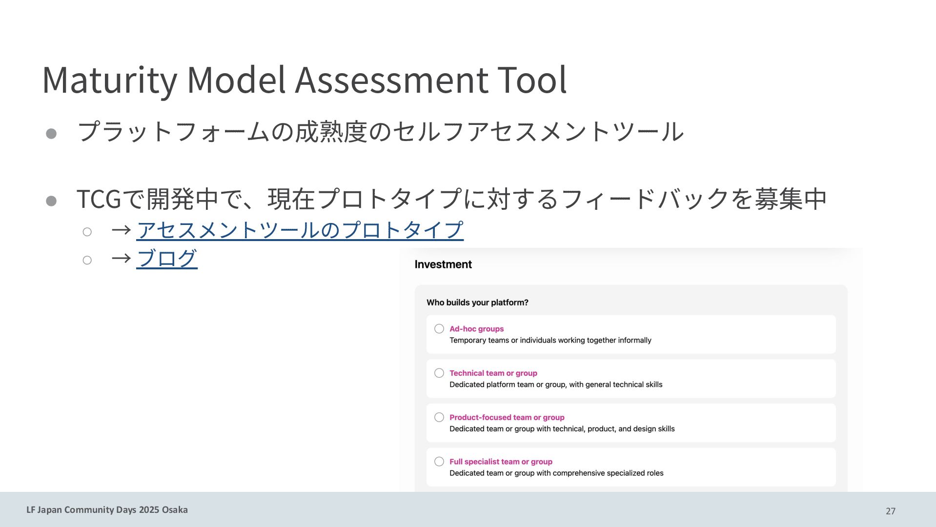
Task: Click 'technical, product, and design skills' description
Action: (562, 429)
